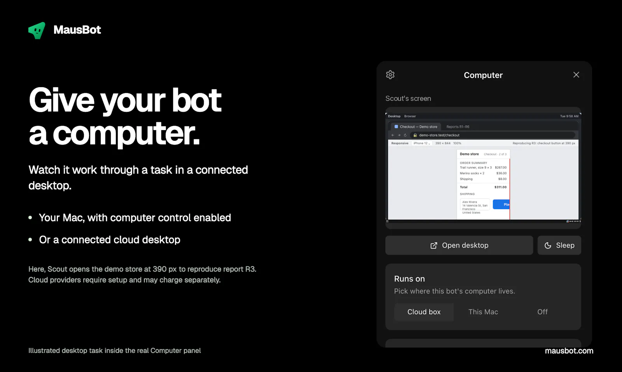Open the Computer panel settings gear
Viewport: 622px width, 372px height.
[390, 75]
